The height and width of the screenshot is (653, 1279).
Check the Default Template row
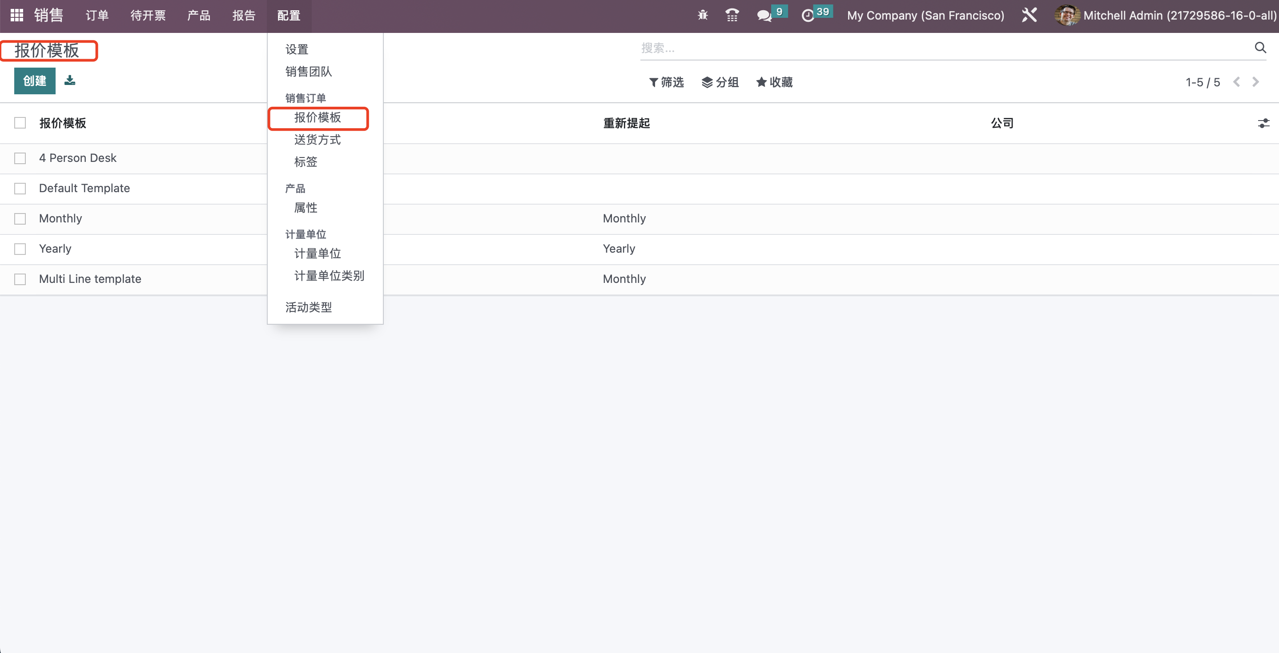[x=20, y=189]
